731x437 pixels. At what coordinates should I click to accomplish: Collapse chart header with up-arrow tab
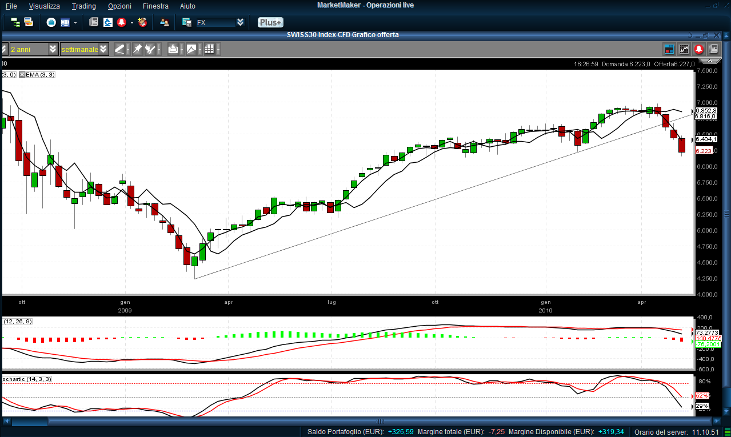[x=711, y=61]
